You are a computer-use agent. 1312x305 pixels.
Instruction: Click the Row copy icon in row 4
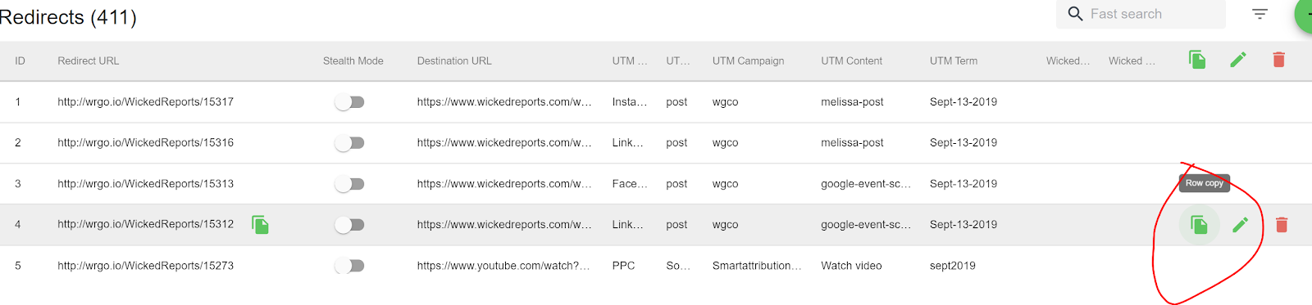(x=1199, y=224)
